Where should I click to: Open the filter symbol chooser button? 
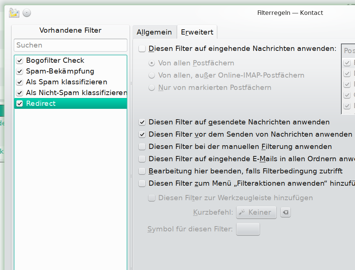[248, 229]
